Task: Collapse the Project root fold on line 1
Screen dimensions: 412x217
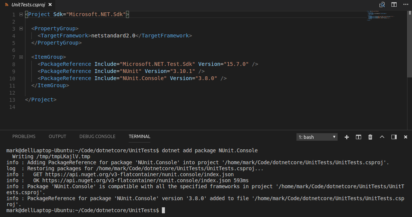Action: pyautogui.click(x=21, y=14)
